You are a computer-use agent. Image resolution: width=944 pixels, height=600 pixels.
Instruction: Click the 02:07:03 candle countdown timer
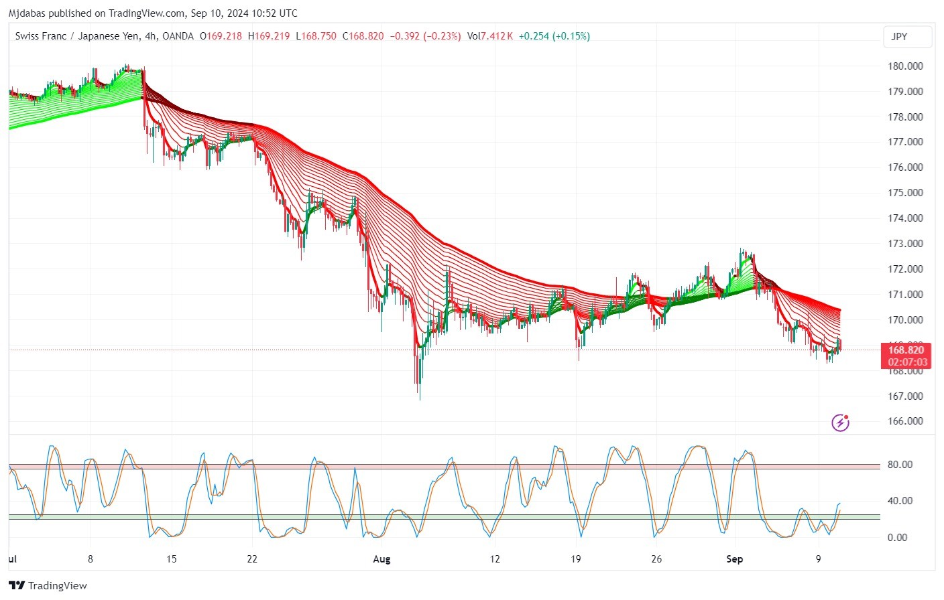[907, 362]
